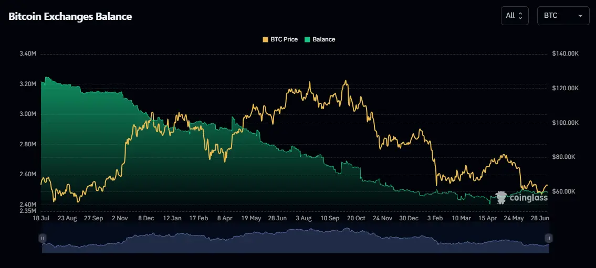Viewport: 596px width, 268px height.
Task: Click the $120.00K price axis label
Action: tap(565, 88)
